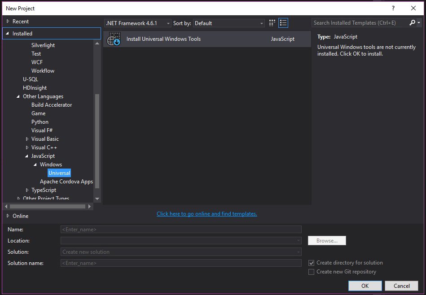This screenshot has width=426, height=295.
Task: Click the go online and find templates link
Action: pyautogui.click(x=207, y=214)
